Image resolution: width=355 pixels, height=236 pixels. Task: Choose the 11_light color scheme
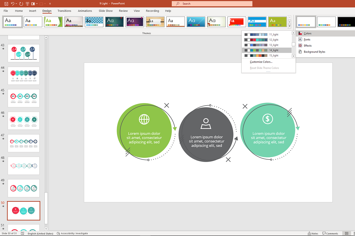267,35
